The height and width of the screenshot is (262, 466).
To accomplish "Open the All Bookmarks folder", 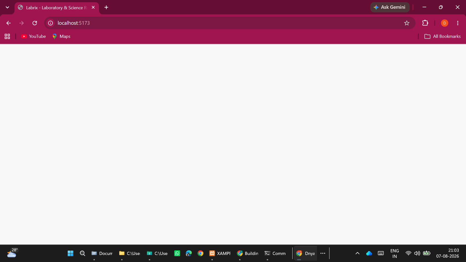I will point(442,36).
